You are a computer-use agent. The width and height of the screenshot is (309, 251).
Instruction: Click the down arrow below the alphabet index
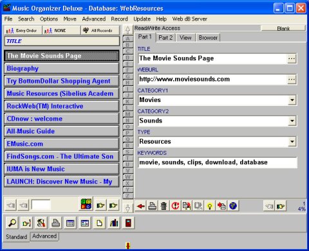[127, 208]
